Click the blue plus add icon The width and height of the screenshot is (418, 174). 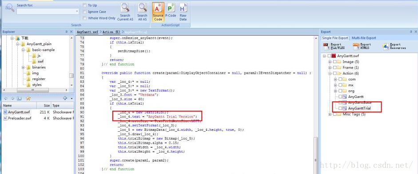pos(65,98)
